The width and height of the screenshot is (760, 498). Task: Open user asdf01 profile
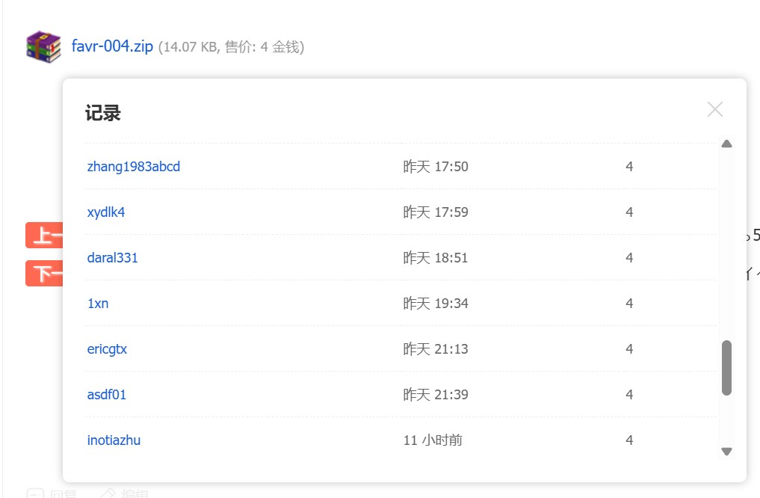click(107, 395)
